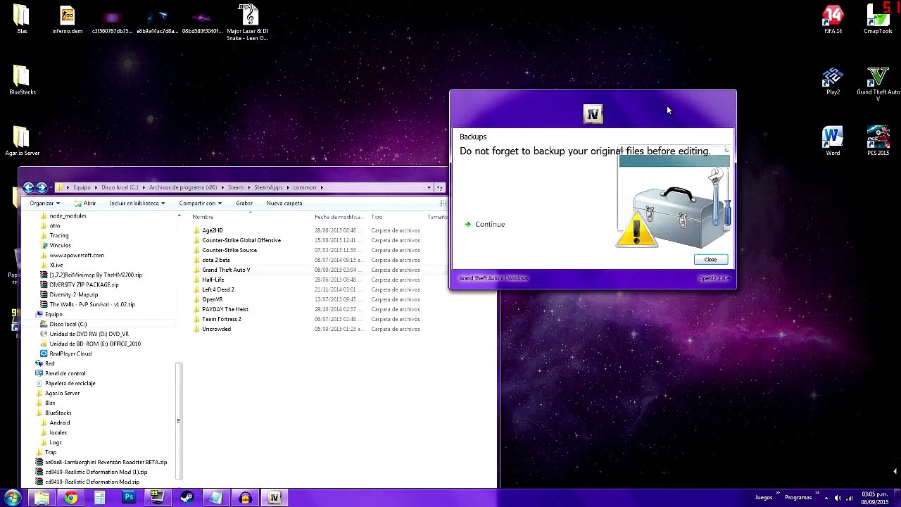Select the Play2 desktop shortcut
Image resolution: width=901 pixels, height=507 pixels.
point(833,81)
